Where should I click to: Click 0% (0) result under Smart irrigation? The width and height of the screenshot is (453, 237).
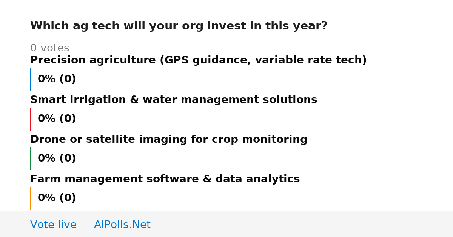click(57, 119)
